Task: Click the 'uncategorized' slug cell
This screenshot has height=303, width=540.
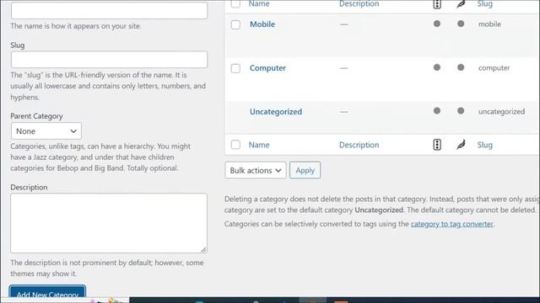Action: (x=502, y=112)
